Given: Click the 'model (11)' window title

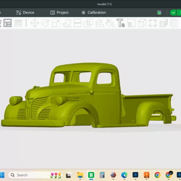Looking at the screenshot, I should click(104, 4).
